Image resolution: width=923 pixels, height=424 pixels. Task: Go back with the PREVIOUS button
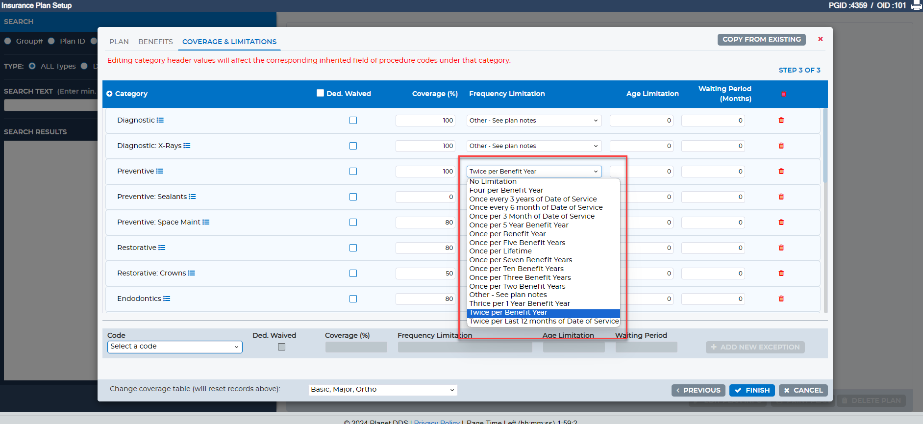(x=698, y=390)
